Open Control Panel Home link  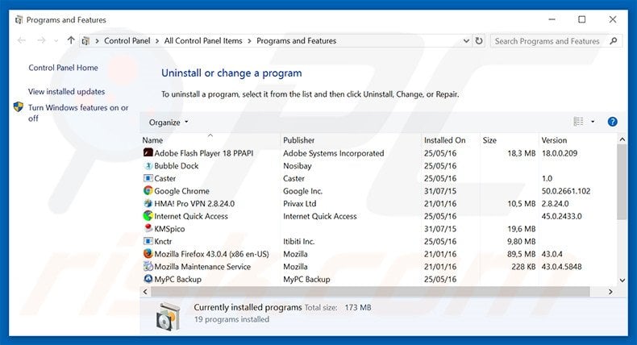[x=63, y=68]
